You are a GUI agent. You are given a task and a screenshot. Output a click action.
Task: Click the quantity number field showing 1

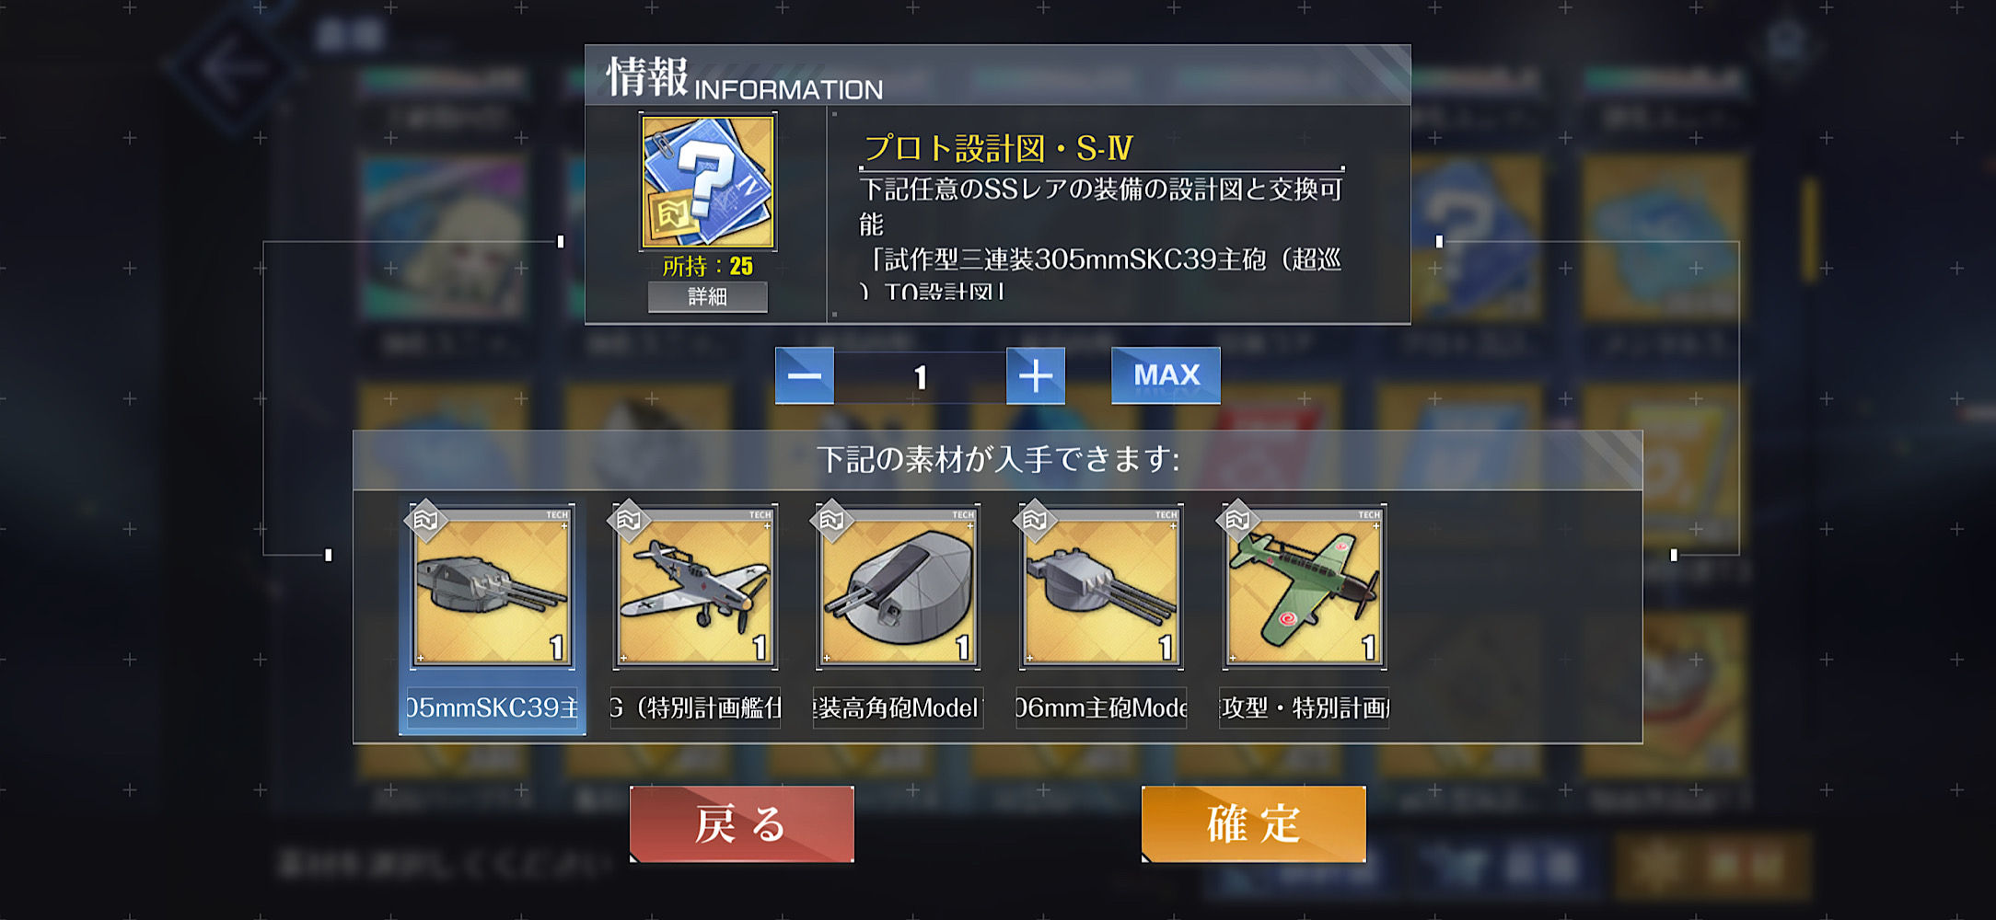(x=920, y=377)
